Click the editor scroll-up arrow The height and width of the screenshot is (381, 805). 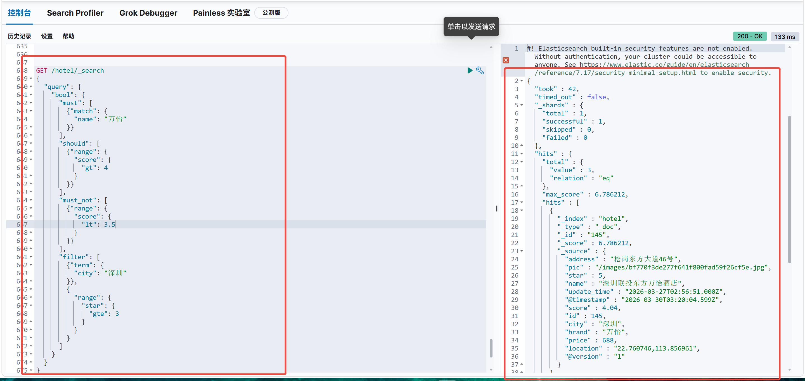[491, 47]
